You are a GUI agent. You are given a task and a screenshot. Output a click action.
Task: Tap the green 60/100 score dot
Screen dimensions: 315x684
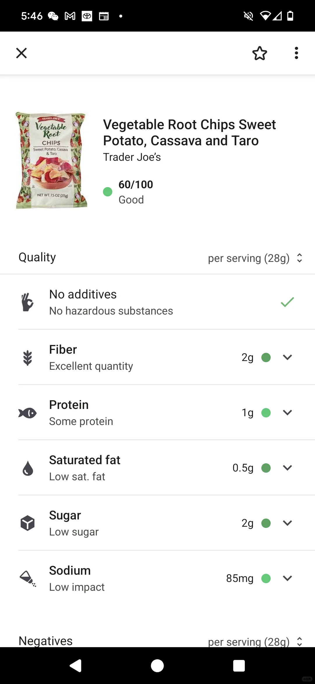[x=108, y=192]
